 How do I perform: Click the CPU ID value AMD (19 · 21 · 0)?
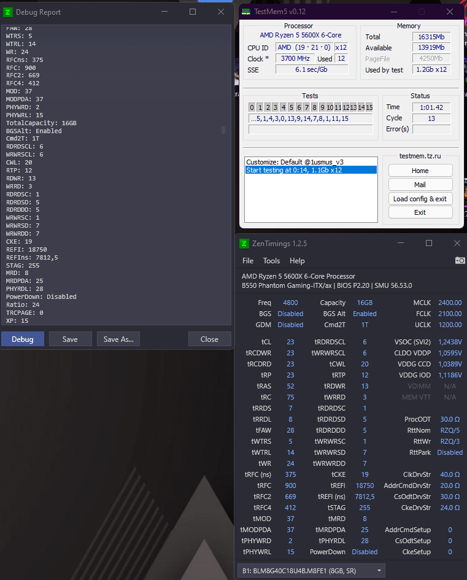tap(304, 47)
